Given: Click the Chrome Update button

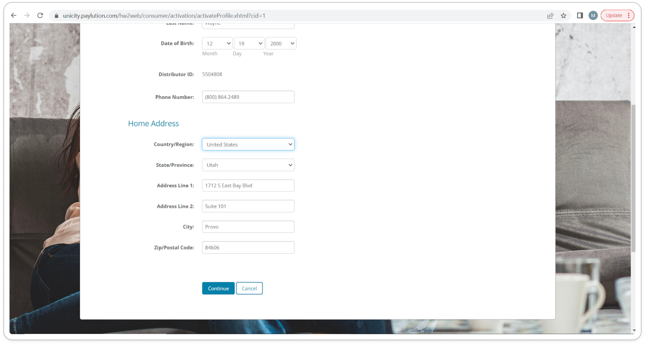Looking at the screenshot, I should (x=617, y=16).
